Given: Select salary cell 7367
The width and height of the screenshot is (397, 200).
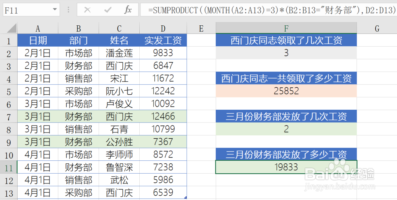Looking at the screenshot, I should tap(163, 142).
